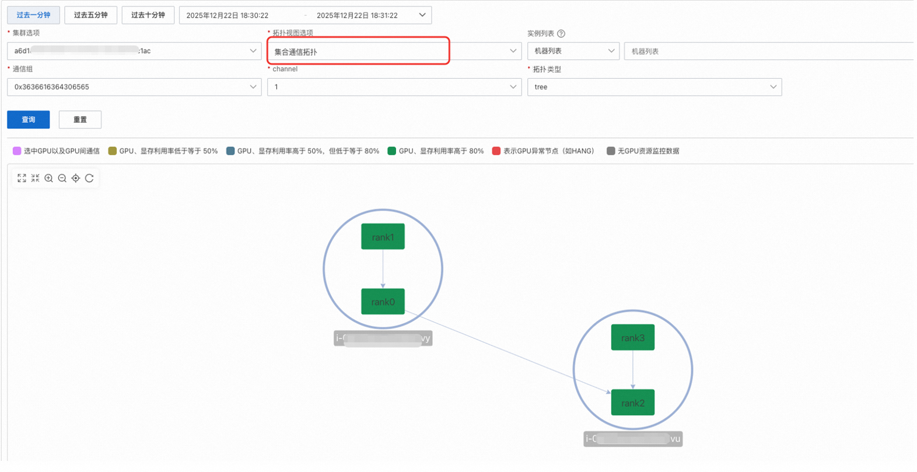The height and width of the screenshot is (472, 917).
Task: Open the 机器列表 instance type dropdown
Action: click(573, 51)
